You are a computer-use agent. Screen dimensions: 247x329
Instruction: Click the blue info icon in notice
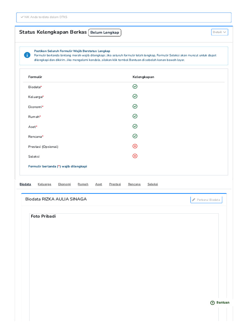coord(27,55)
